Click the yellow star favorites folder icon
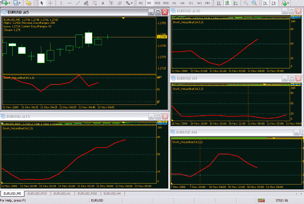 click(29, 3)
